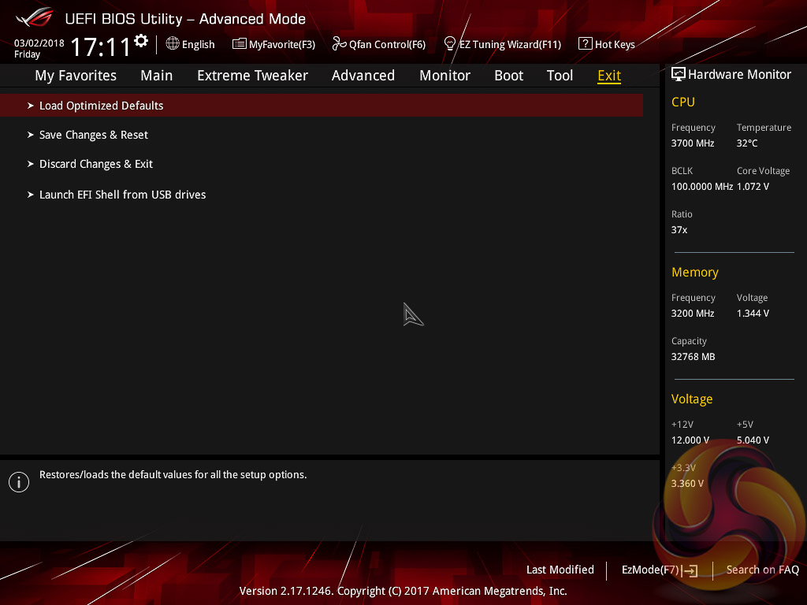Click the Ratio 37x value
This screenshot has height=605, width=807.
[679, 230]
